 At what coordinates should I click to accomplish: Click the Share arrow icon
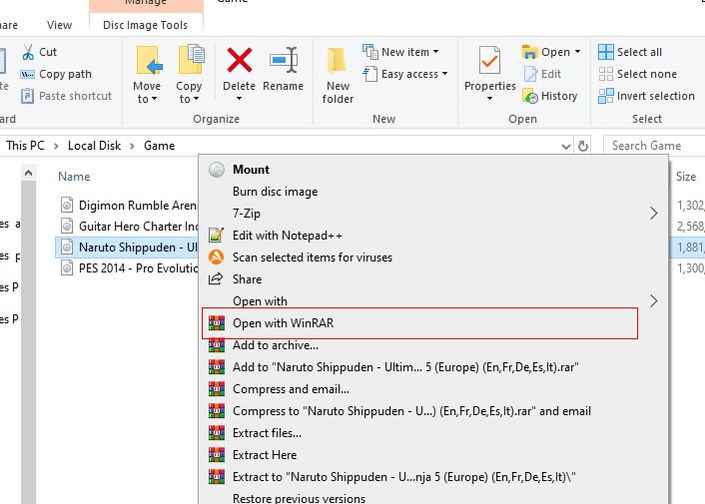click(216, 278)
